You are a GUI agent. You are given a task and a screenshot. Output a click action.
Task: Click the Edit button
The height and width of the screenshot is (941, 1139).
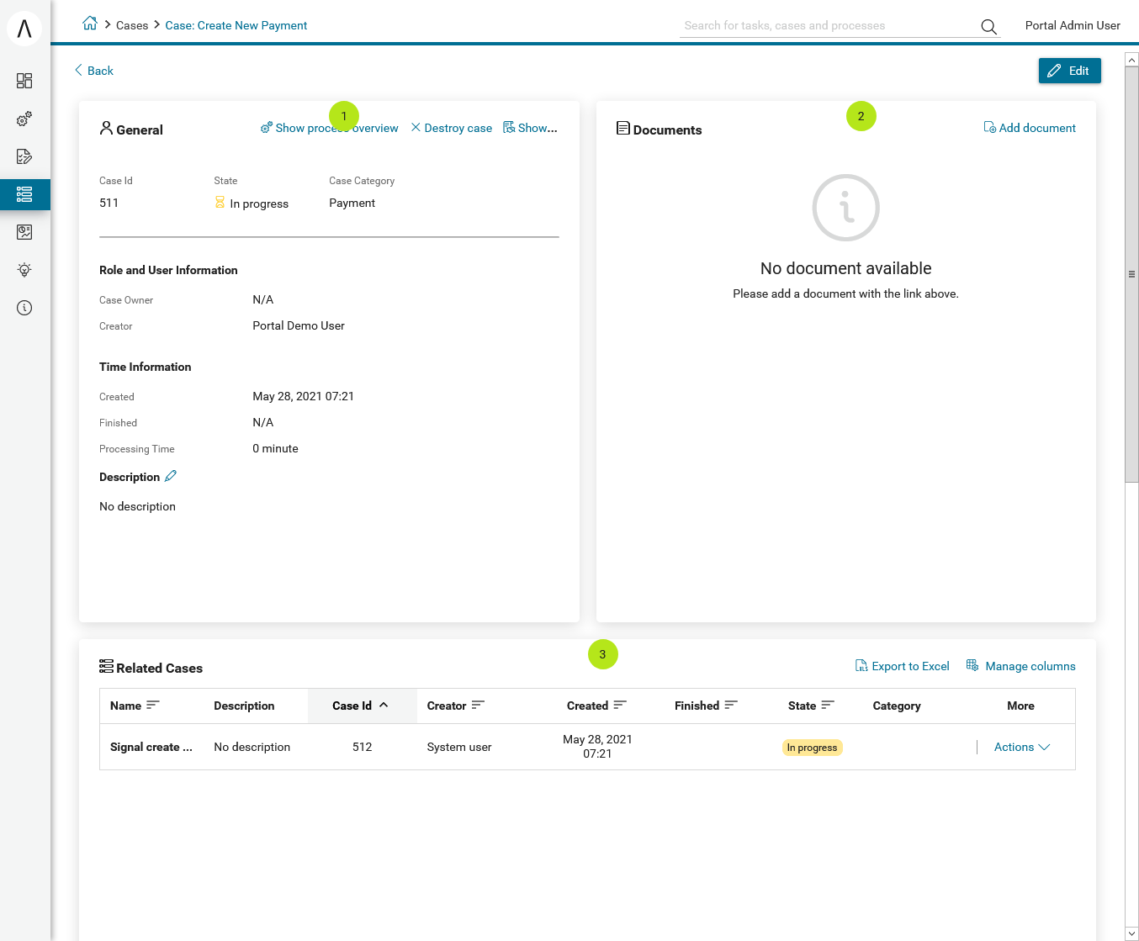[1069, 71]
